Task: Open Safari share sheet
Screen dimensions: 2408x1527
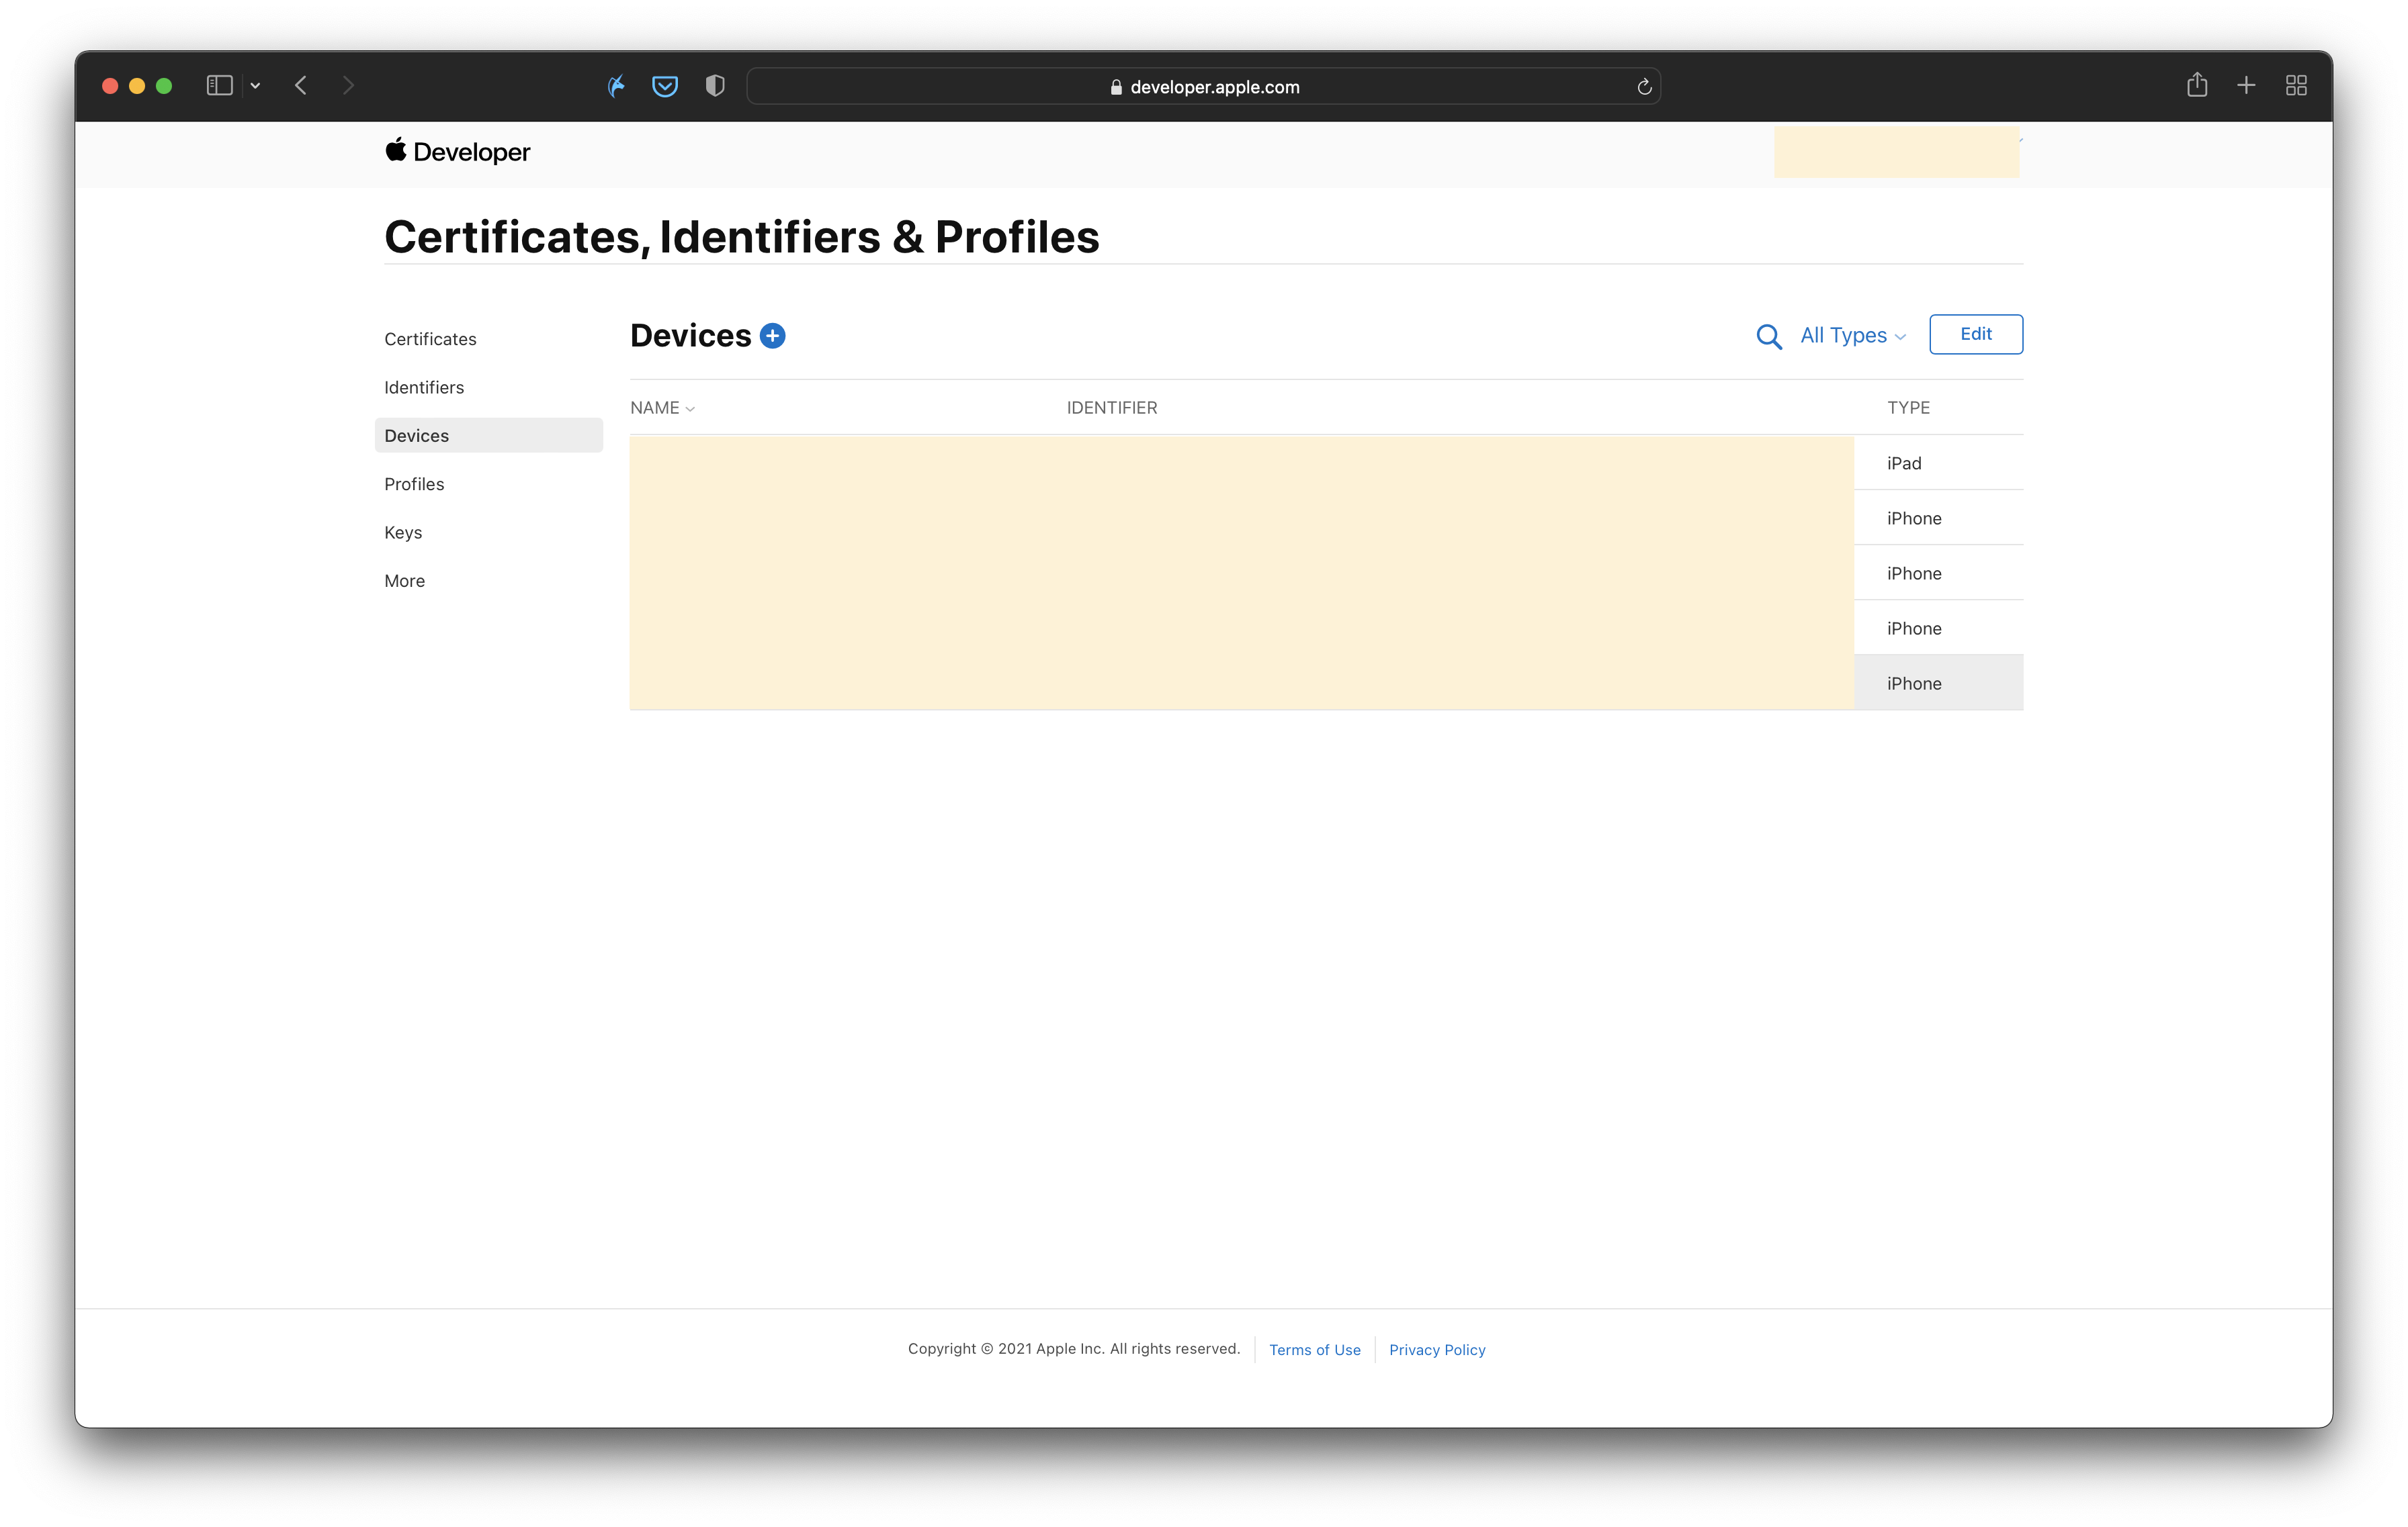Action: coord(2196,86)
